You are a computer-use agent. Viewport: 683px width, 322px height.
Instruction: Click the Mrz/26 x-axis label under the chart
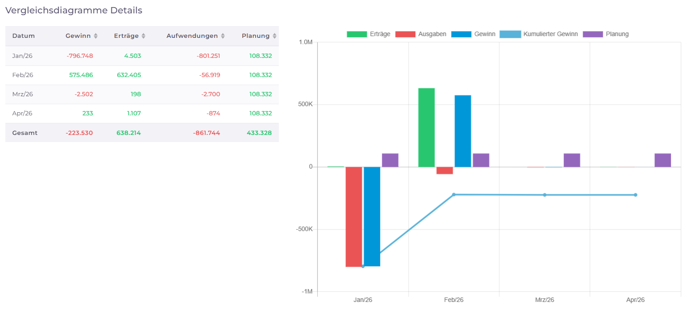tap(545, 300)
